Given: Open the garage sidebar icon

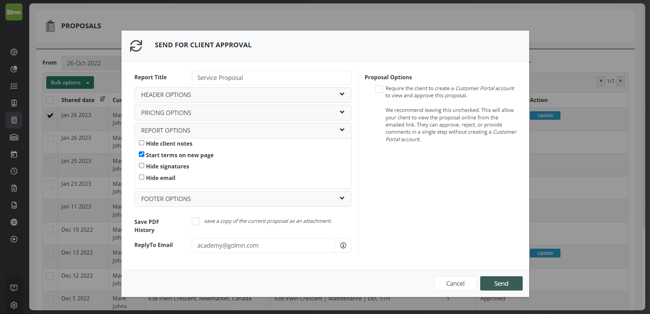Looking at the screenshot, I should pyautogui.click(x=14, y=137).
